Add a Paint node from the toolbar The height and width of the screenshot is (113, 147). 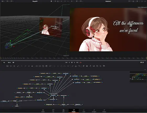[18, 66]
